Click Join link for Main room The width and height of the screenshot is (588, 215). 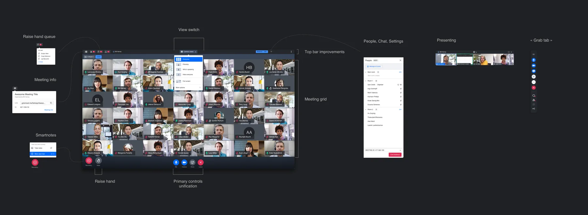[x=400, y=72]
